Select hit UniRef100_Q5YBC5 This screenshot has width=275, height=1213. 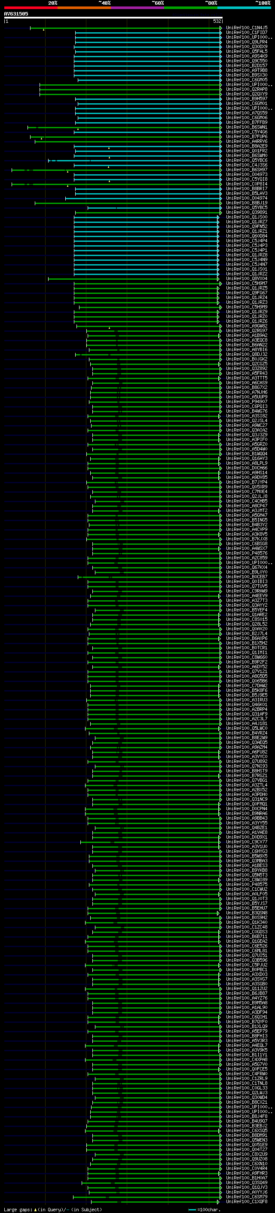tap(247, 208)
